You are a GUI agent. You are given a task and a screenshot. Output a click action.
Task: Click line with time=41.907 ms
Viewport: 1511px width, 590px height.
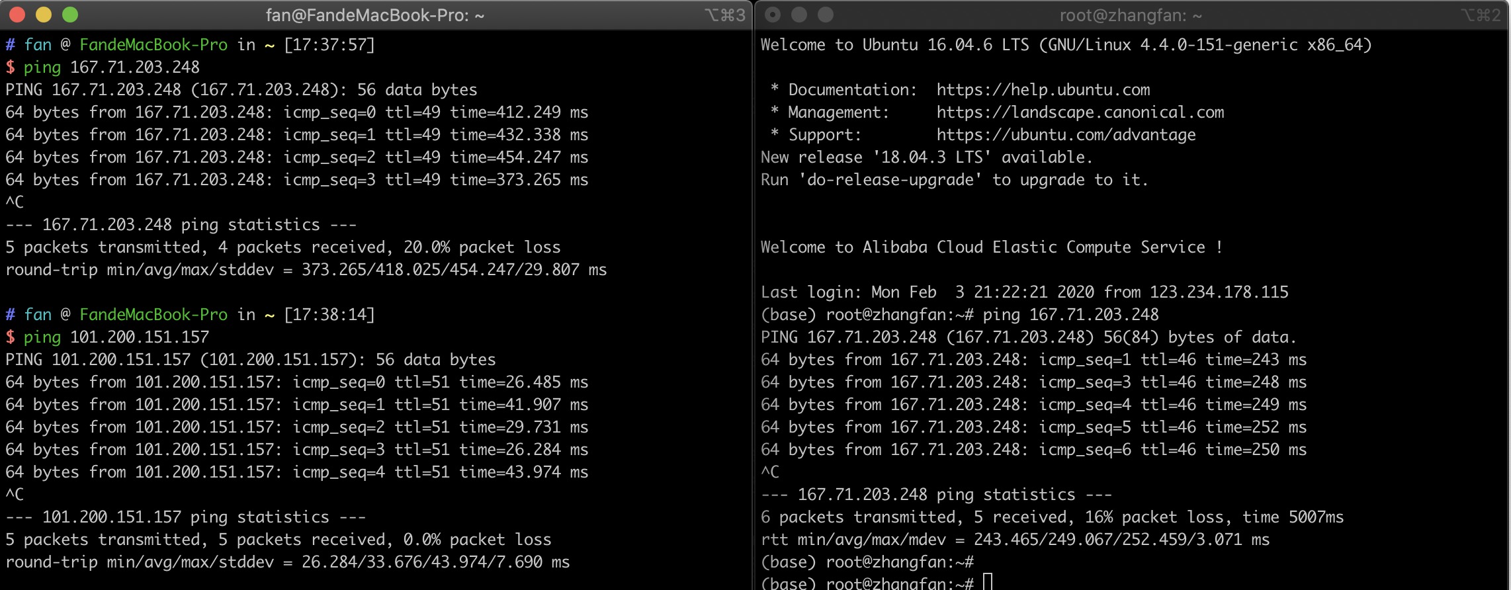pos(297,404)
